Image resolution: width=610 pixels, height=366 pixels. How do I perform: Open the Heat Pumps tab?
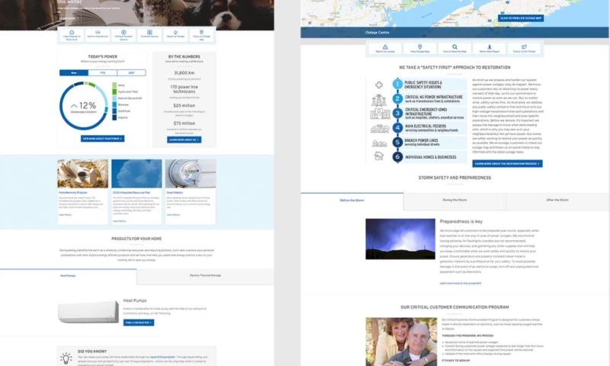pos(68,276)
